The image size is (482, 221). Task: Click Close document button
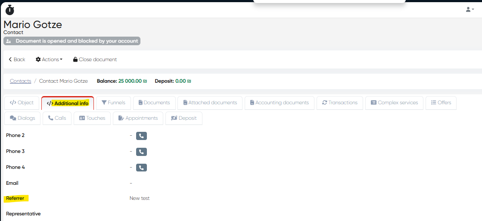coord(95,59)
